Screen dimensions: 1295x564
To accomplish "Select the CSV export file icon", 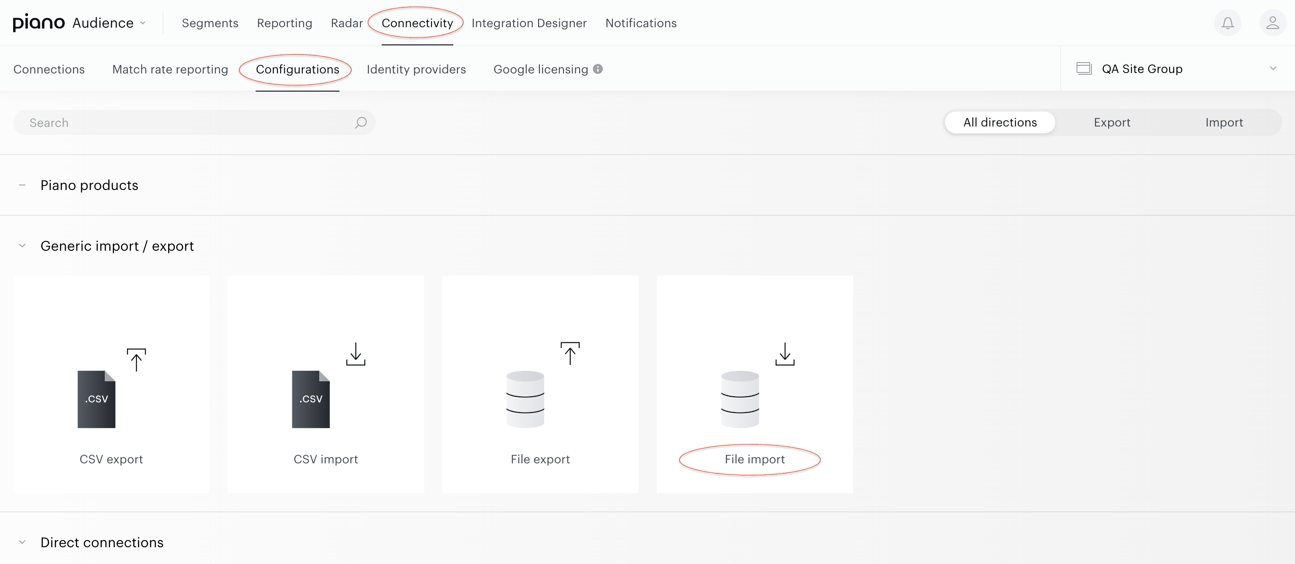I will pos(97,399).
